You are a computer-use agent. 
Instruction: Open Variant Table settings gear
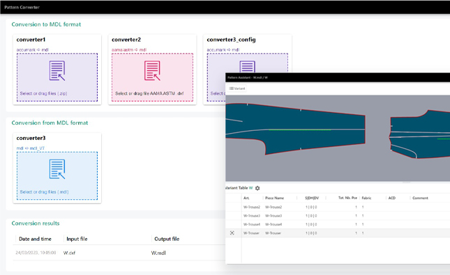tap(257, 188)
